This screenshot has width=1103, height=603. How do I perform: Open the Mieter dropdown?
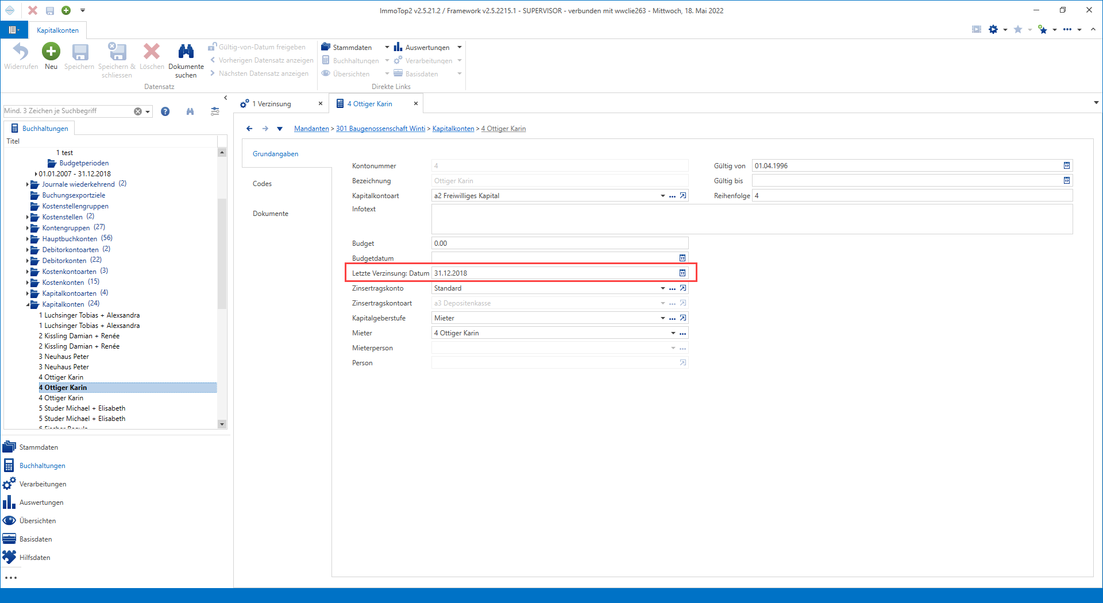[x=673, y=333]
